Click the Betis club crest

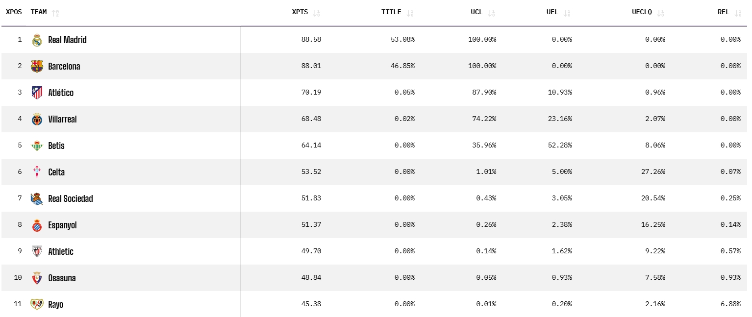tap(37, 146)
